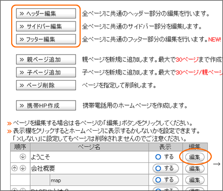The width and height of the screenshot is (223, 191).
Task: Click the ページを指定して削除します description
Action: click(x=119, y=85)
